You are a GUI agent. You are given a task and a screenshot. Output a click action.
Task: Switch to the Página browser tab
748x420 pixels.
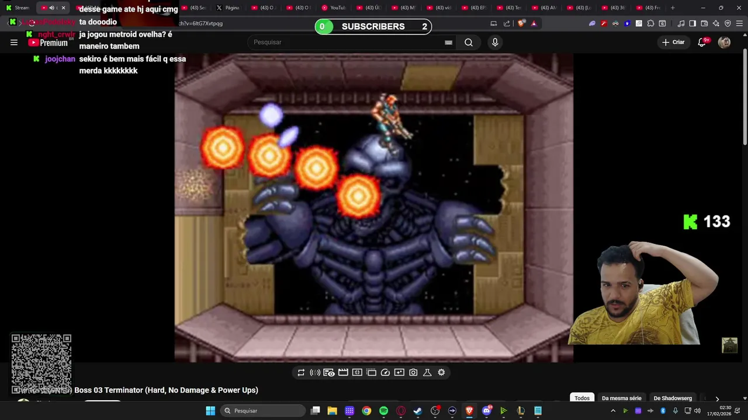click(227, 8)
